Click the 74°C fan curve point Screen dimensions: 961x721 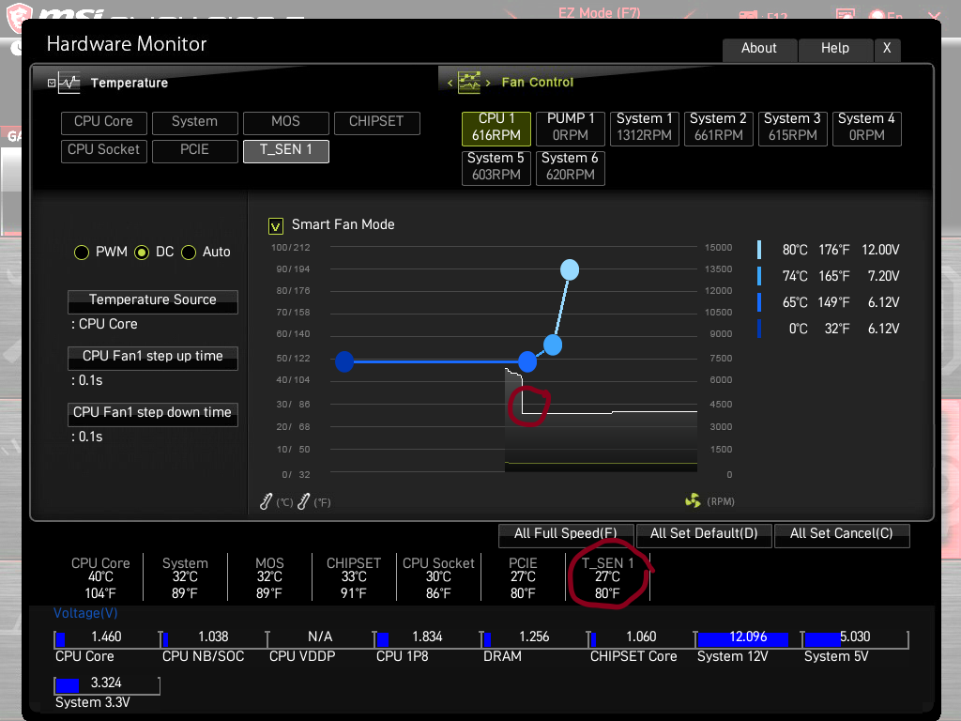pyautogui.click(x=552, y=345)
